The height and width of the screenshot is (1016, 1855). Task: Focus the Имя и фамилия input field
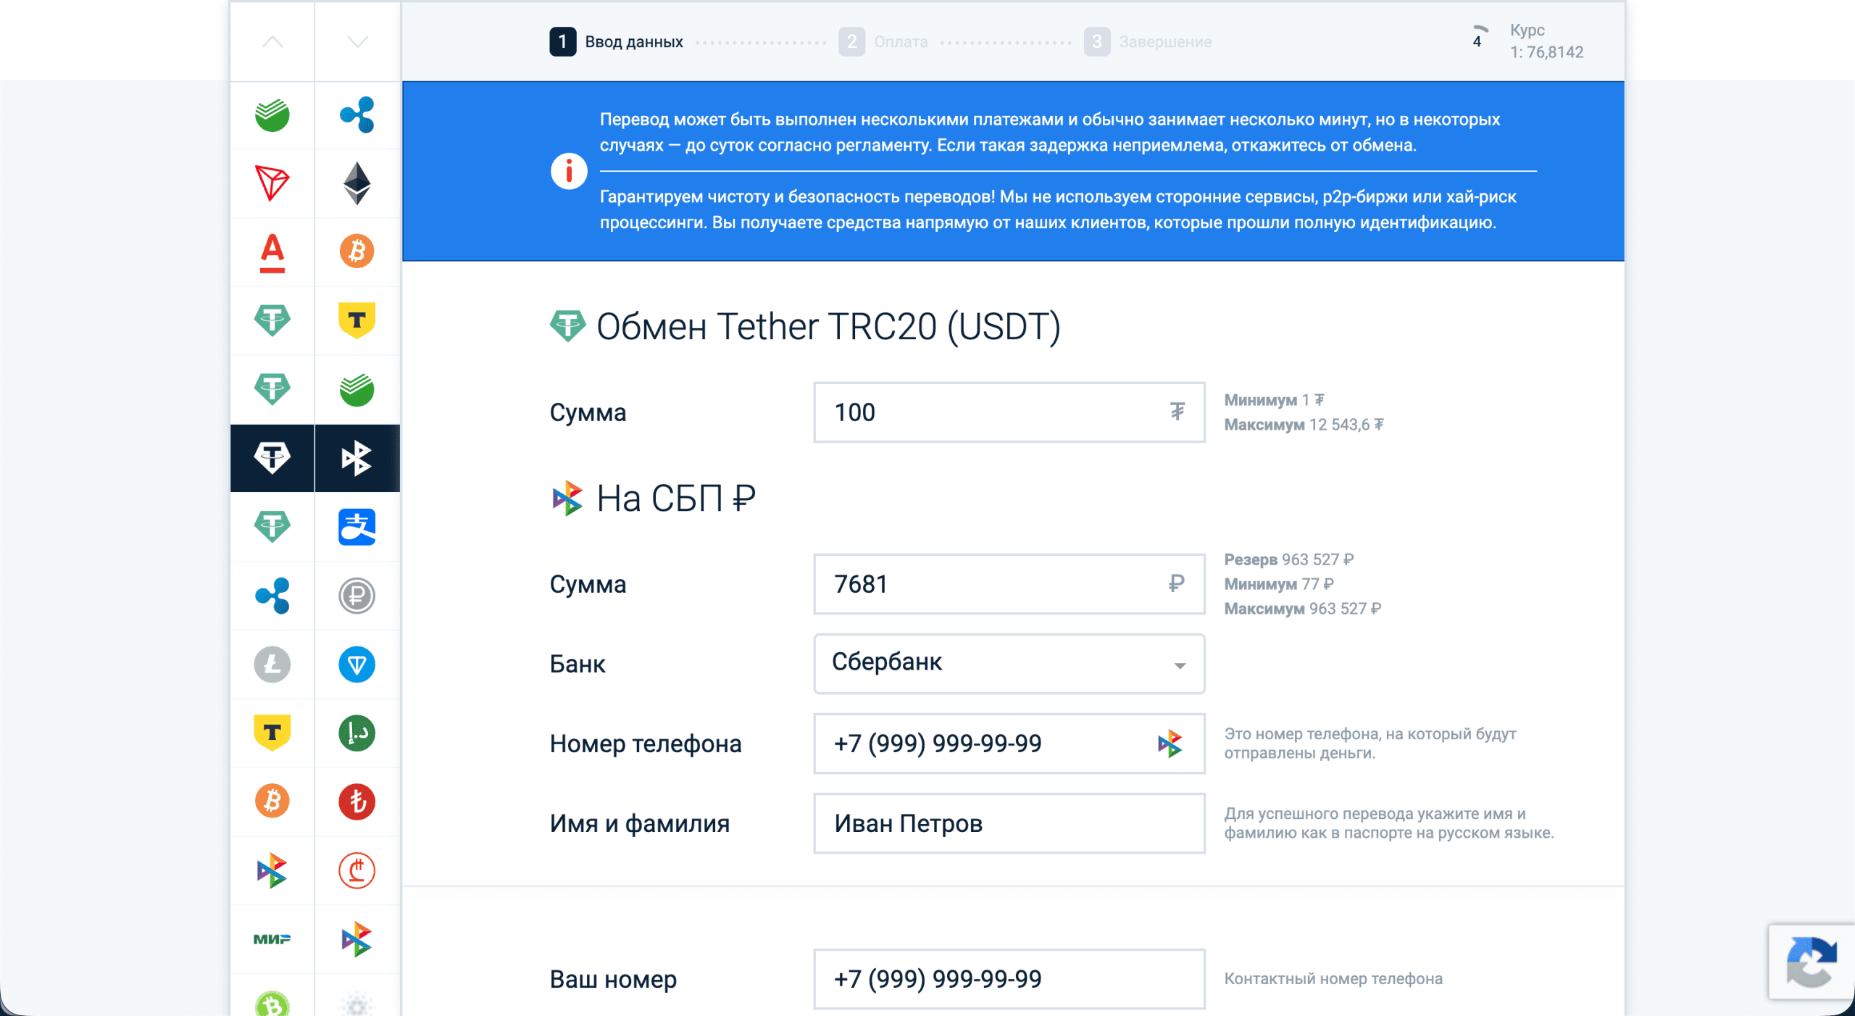(1009, 823)
